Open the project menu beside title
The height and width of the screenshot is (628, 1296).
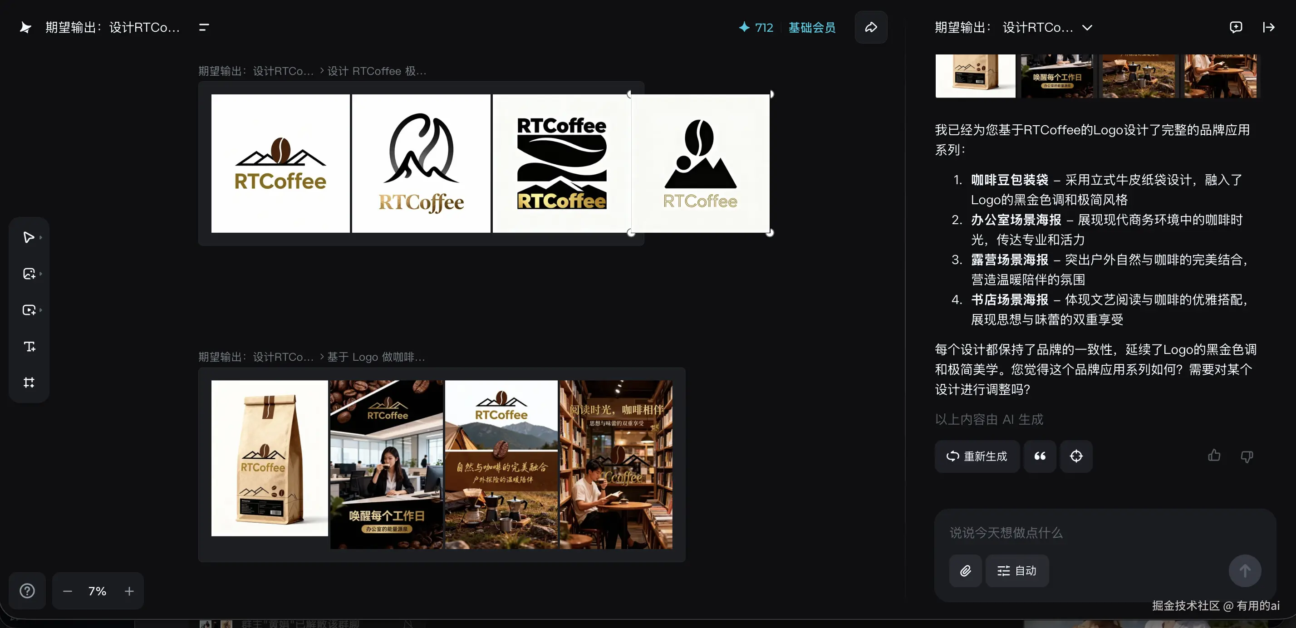click(x=204, y=27)
